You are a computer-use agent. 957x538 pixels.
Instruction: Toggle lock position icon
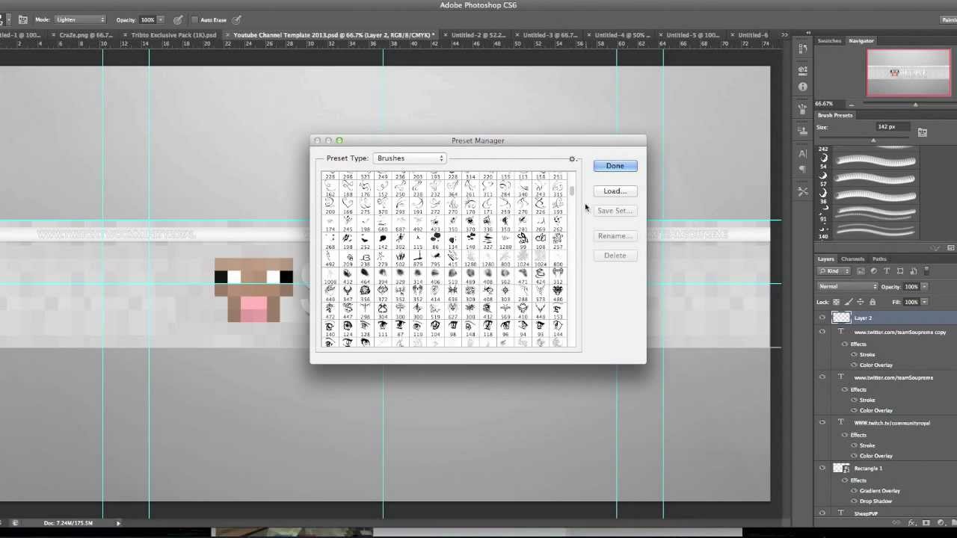[x=861, y=302]
